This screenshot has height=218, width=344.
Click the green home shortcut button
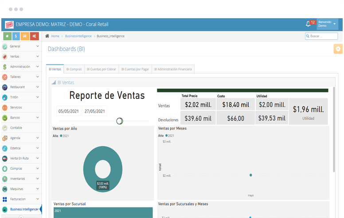(x=7, y=36)
